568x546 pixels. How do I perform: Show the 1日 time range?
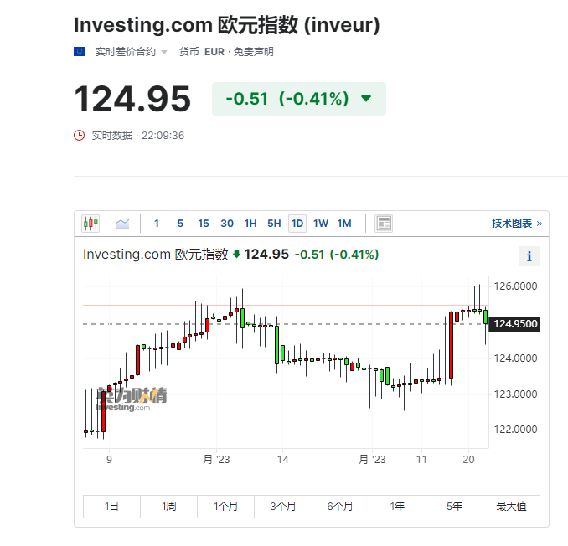tap(111, 506)
